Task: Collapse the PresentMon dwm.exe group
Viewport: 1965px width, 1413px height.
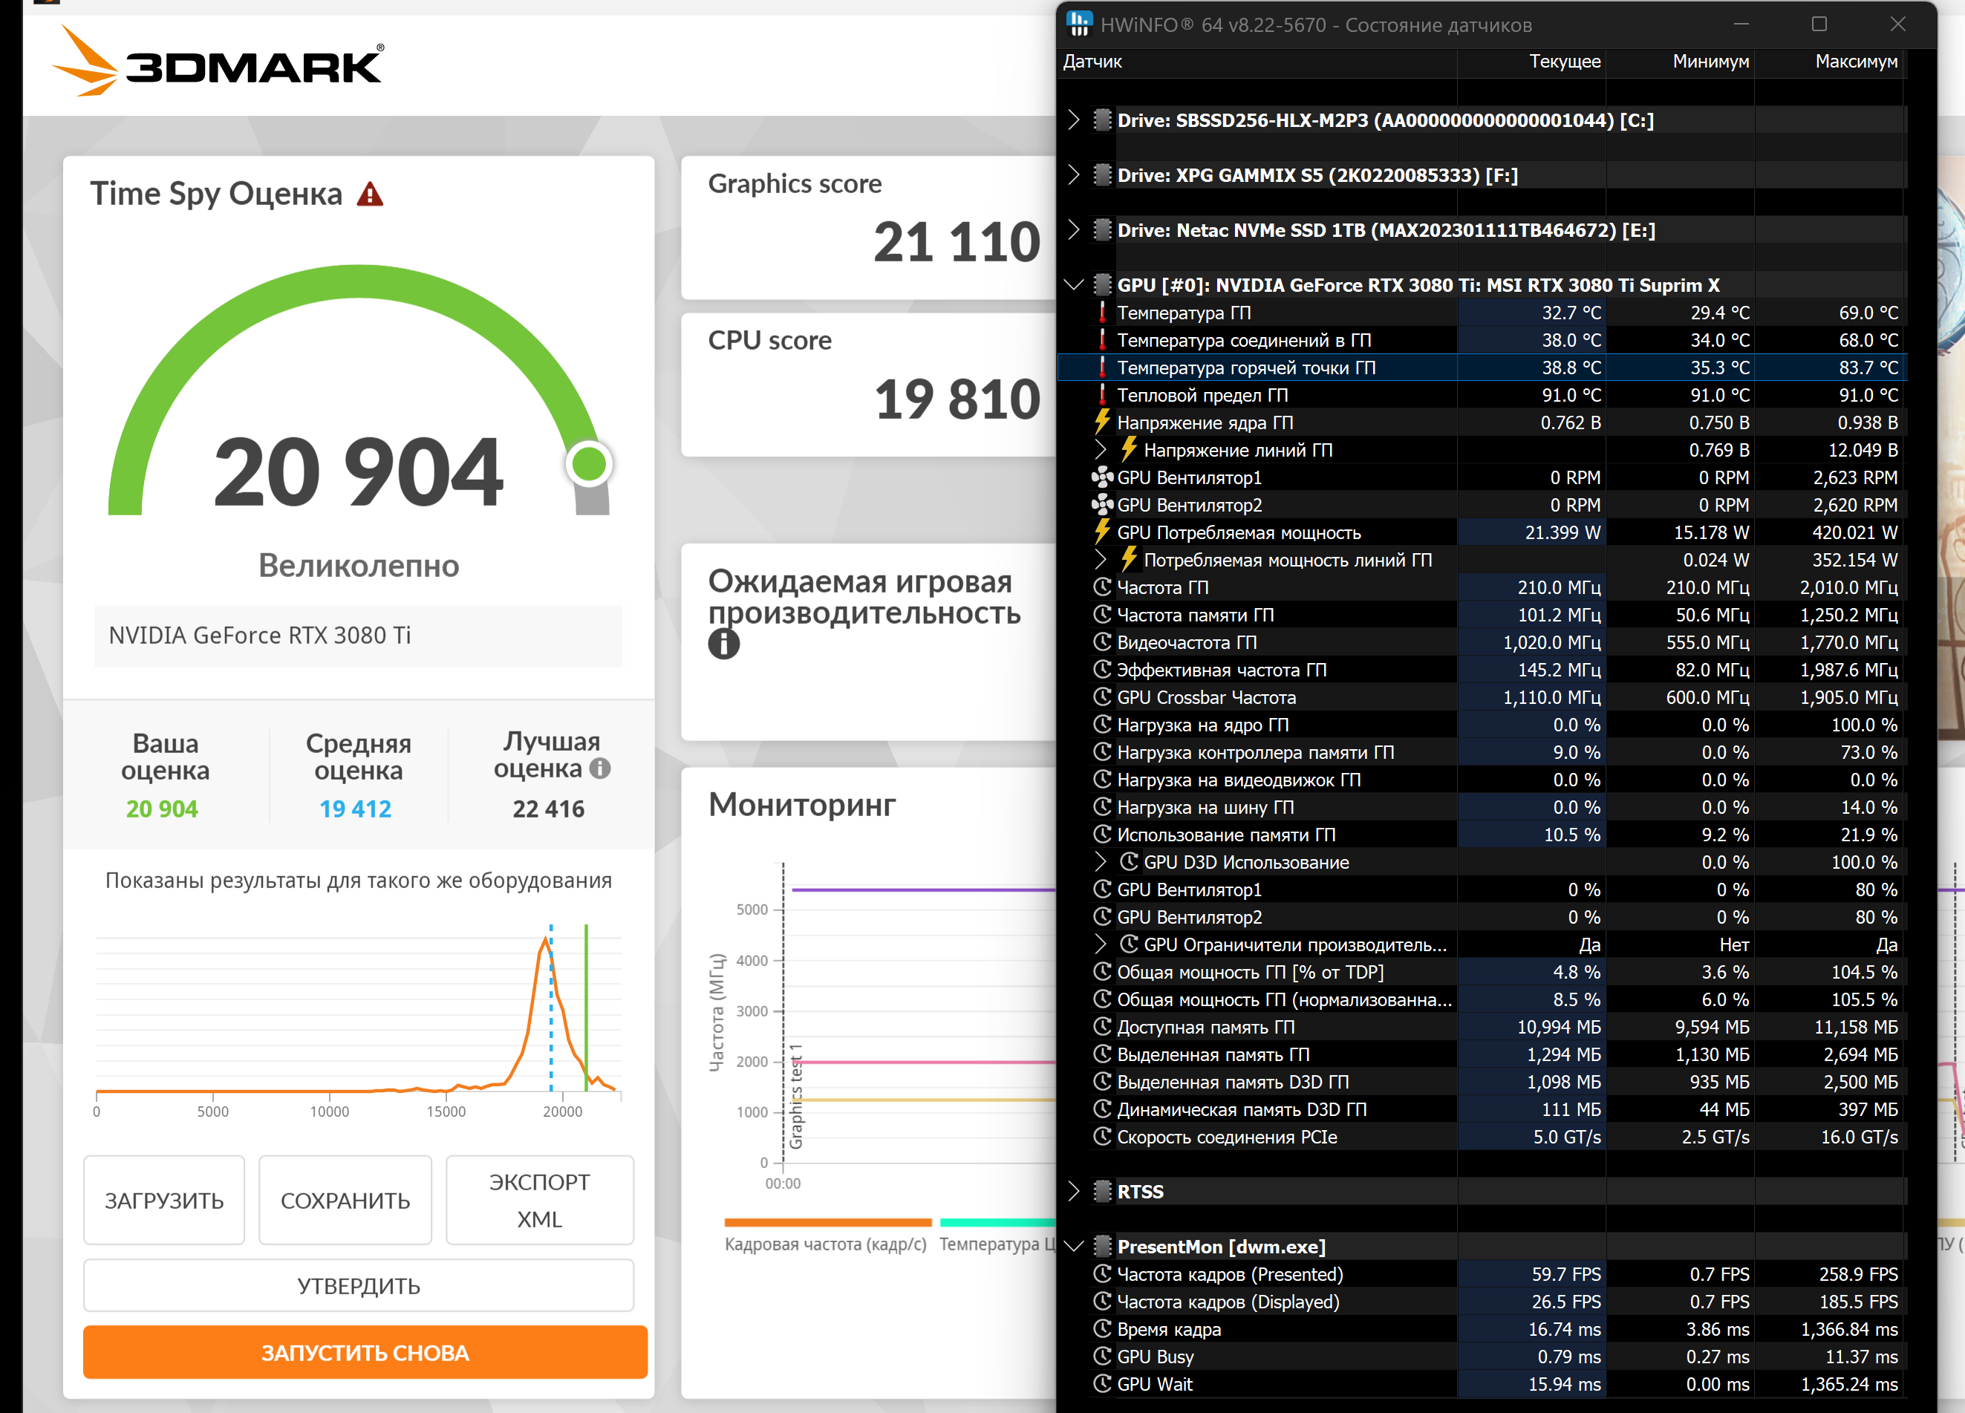Action: click(1075, 1246)
